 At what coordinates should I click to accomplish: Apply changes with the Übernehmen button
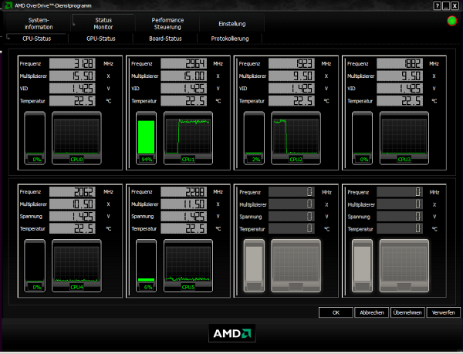pyautogui.click(x=407, y=312)
